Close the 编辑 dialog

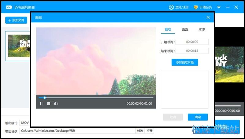point(208,17)
